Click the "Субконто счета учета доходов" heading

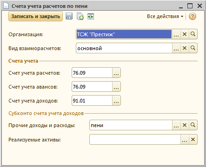[x=46, y=113]
